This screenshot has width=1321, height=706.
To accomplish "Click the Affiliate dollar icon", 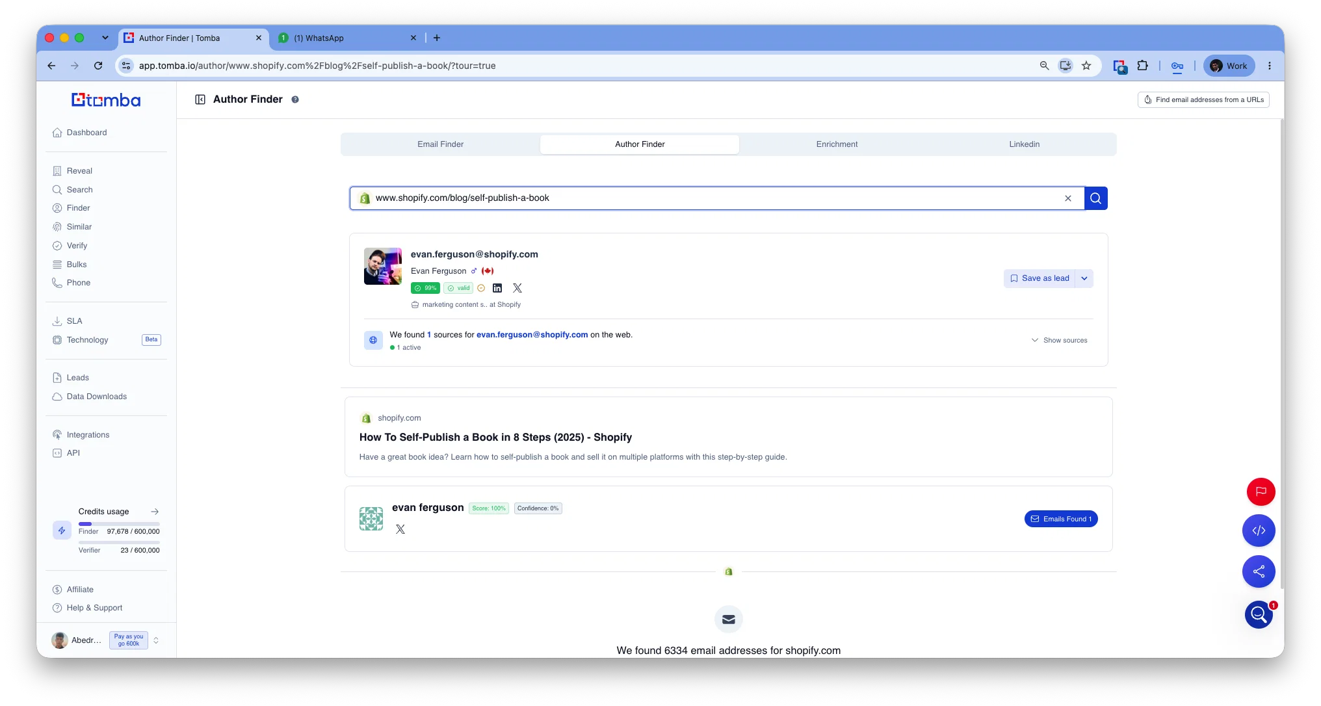I will 57,590.
